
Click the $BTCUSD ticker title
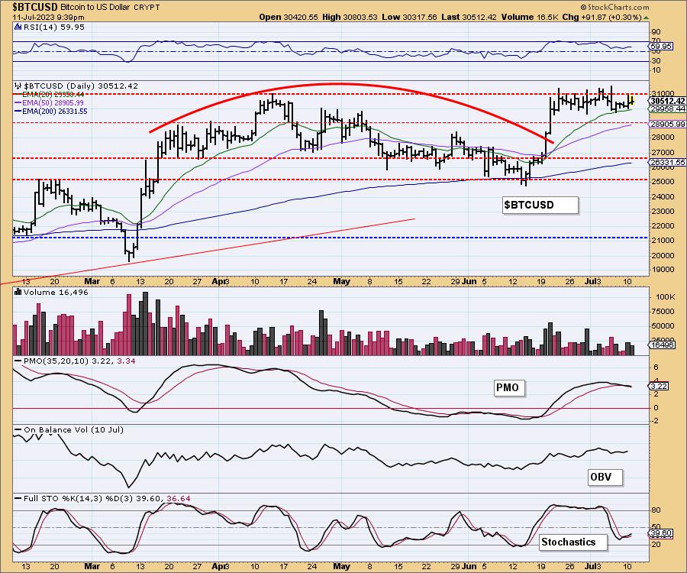pos(34,7)
